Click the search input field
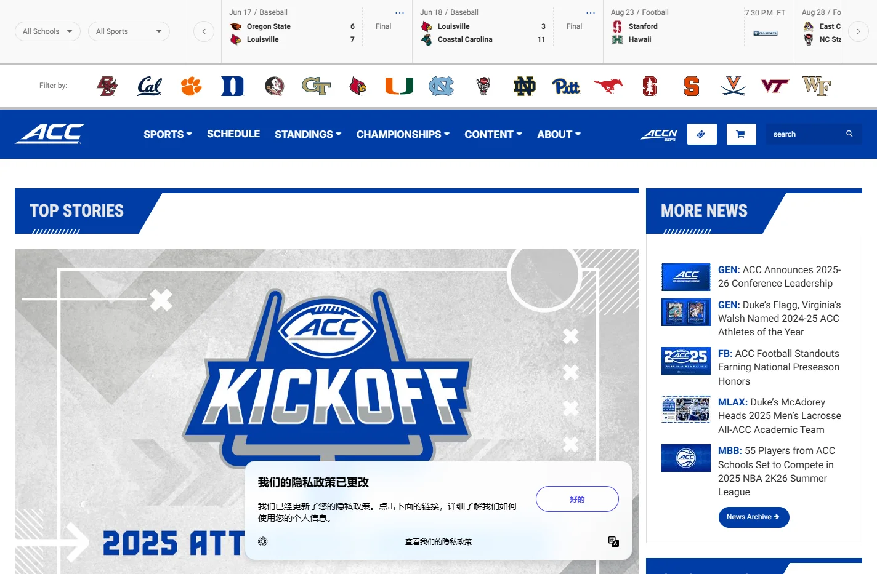Screen dimensions: 877x574 [806, 134]
